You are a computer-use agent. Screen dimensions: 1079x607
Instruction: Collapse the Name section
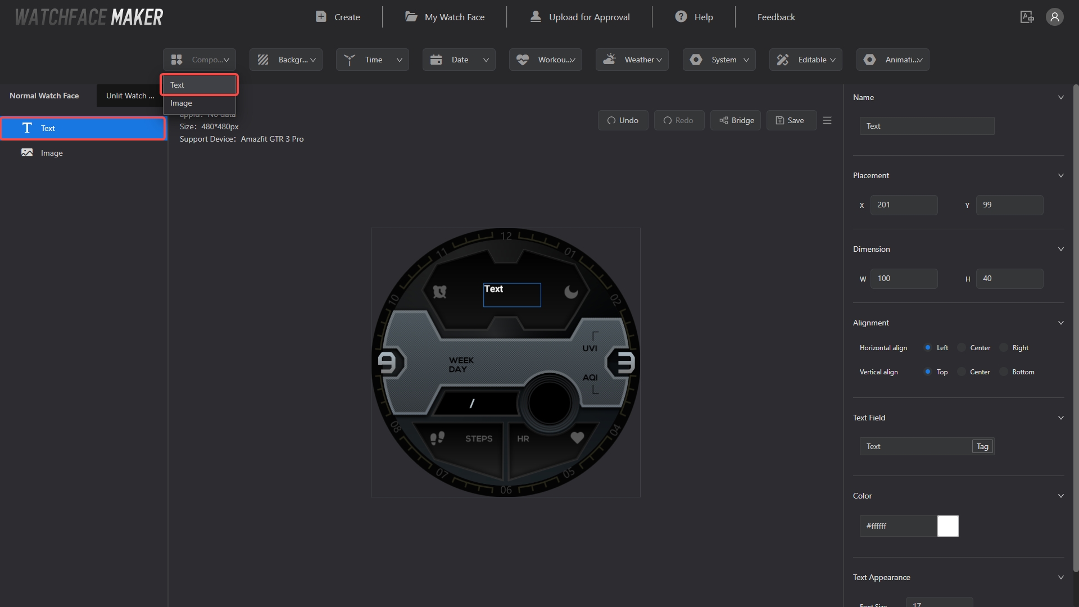1061,97
